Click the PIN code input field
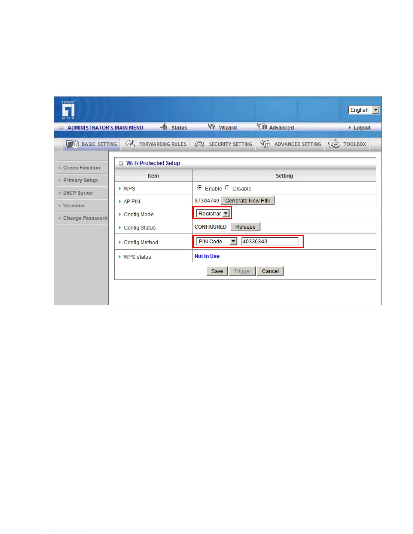 coord(270,241)
